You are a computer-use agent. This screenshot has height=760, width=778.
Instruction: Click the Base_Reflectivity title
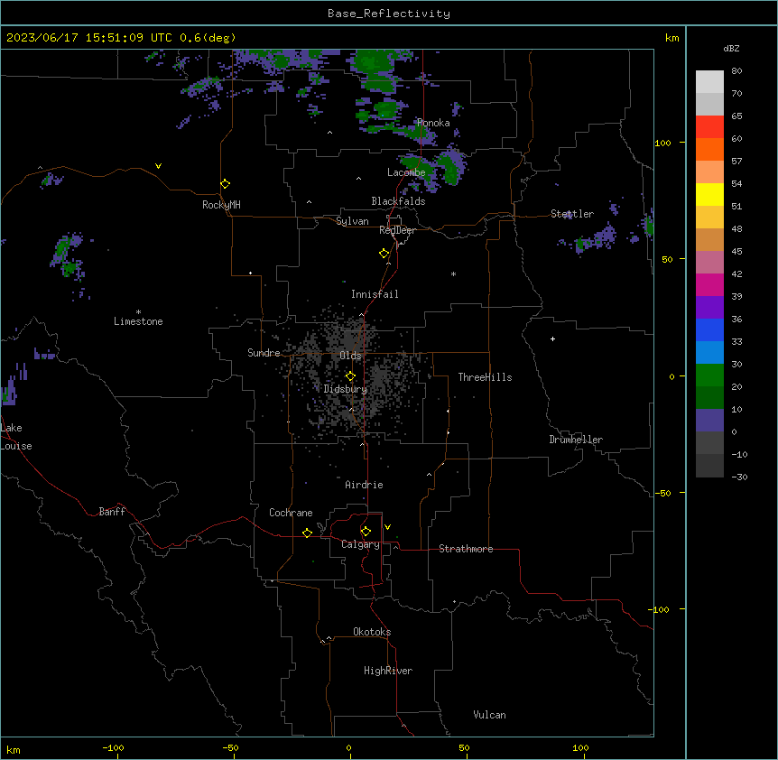pyautogui.click(x=389, y=14)
